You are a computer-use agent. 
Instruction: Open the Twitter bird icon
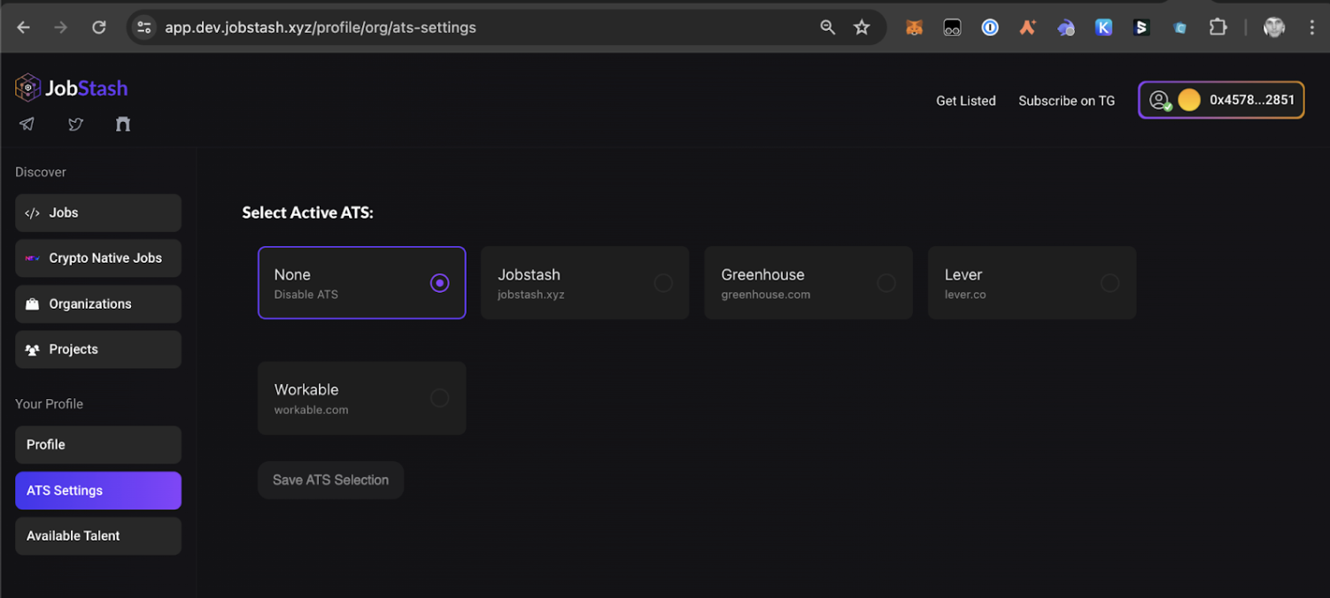pyautogui.click(x=76, y=124)
